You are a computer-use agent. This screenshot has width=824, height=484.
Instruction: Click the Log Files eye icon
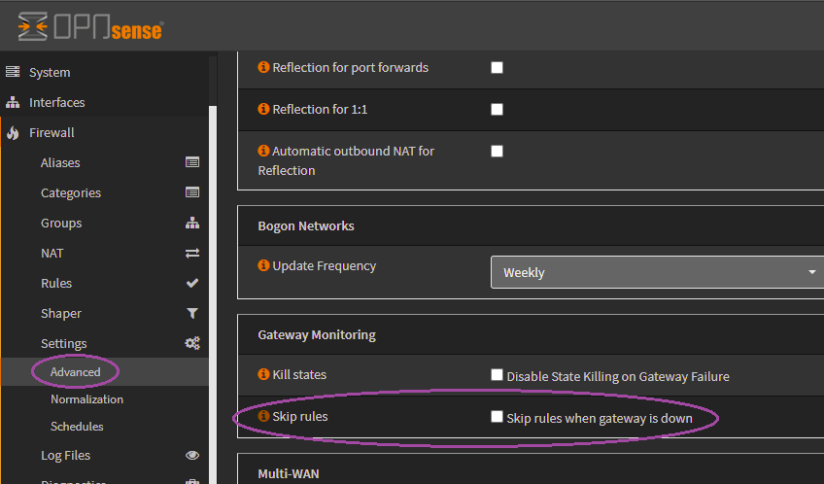pos(192,455)
